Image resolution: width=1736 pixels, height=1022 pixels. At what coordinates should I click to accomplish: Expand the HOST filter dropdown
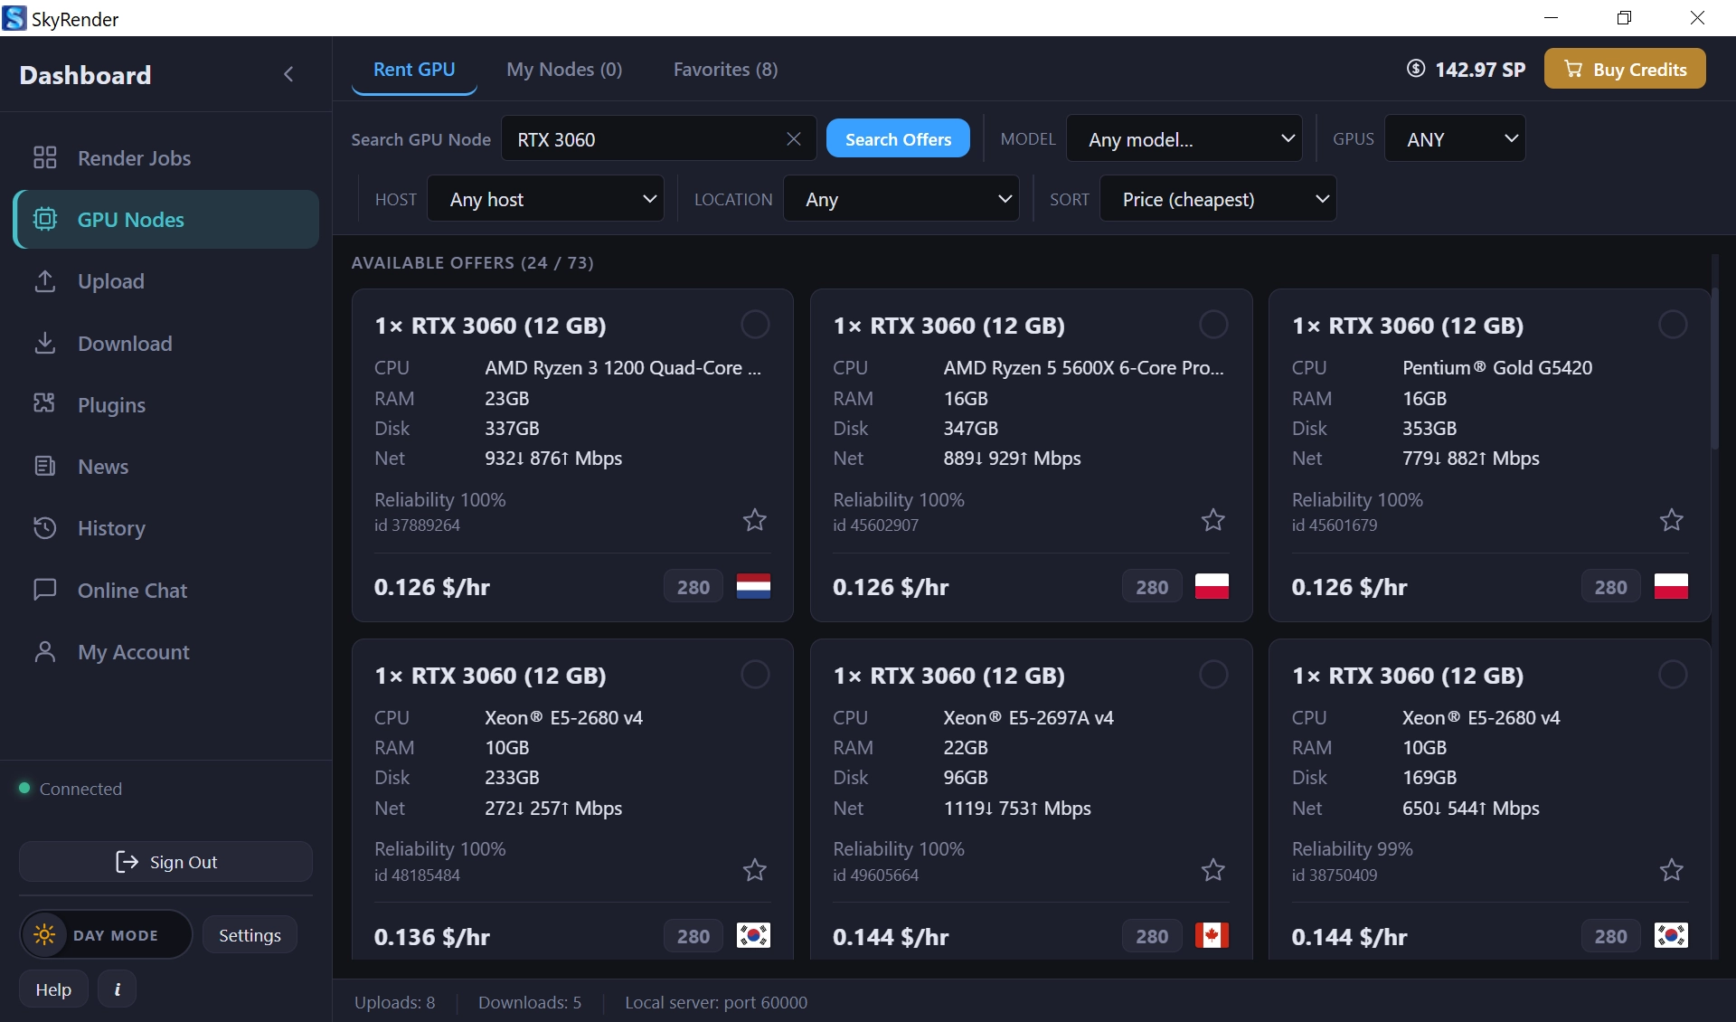tap(545, 199)
